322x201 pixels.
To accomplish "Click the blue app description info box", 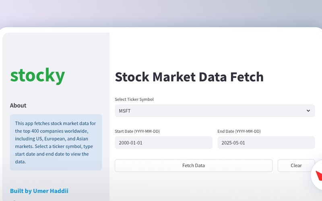I will pos(56,142).
